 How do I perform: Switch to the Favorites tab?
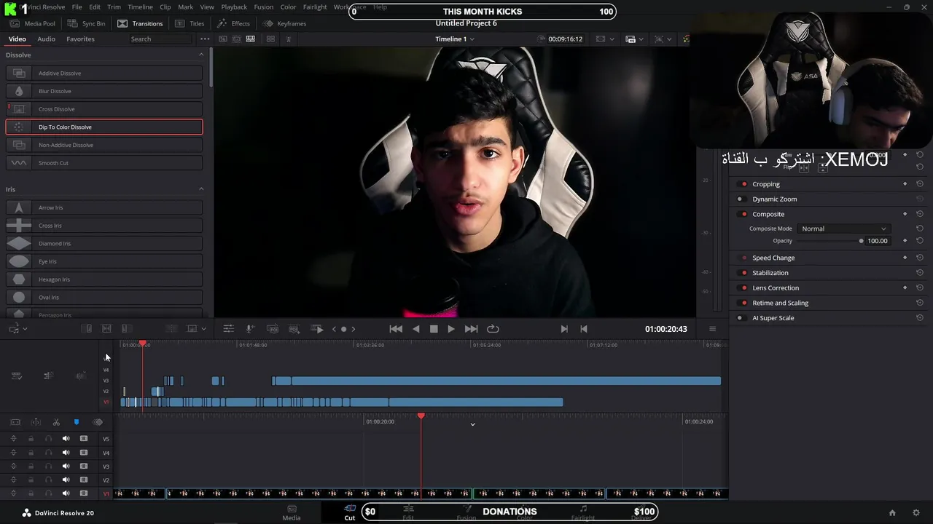pyautogui.click(x=80, y=39)
